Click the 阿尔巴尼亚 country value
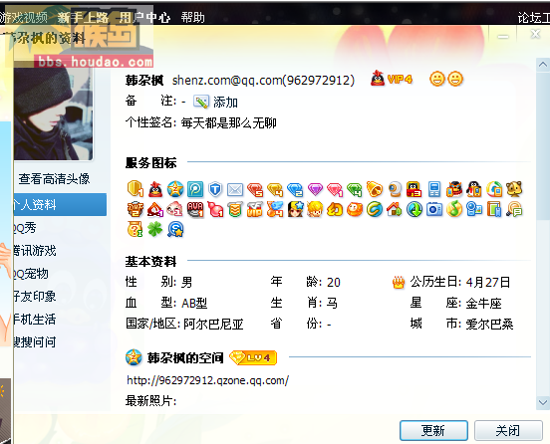550x444 pixels. 213,325
